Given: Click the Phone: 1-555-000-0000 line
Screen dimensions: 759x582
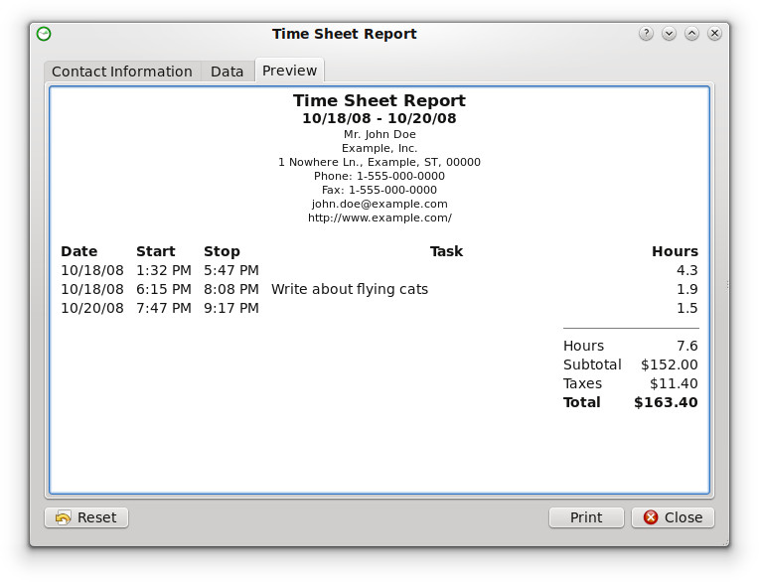Looking at the screenshot, I should 379,176.
